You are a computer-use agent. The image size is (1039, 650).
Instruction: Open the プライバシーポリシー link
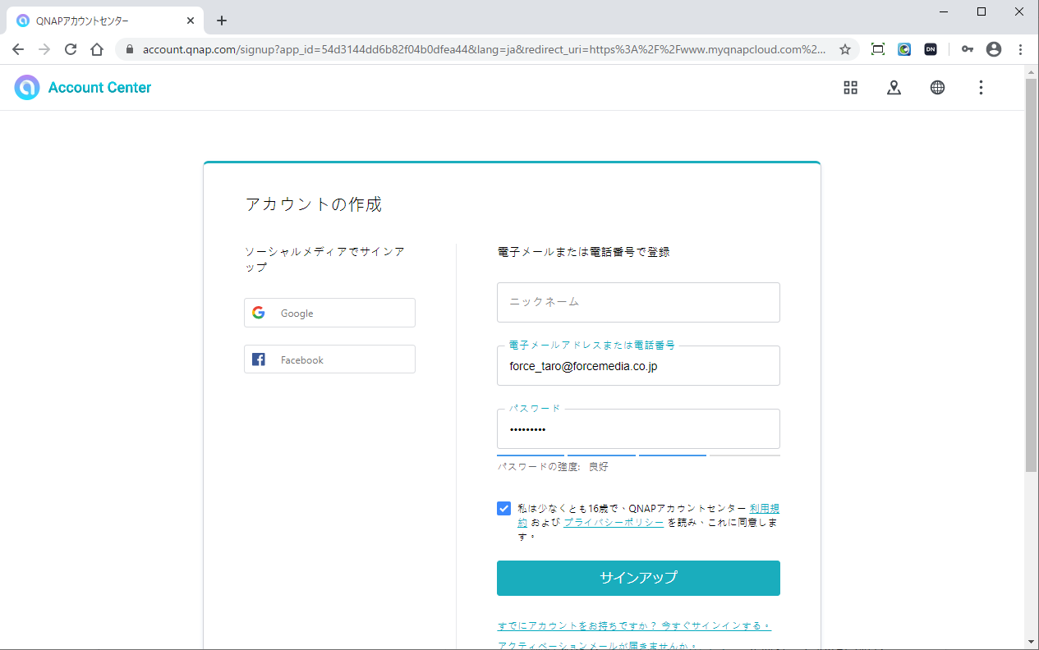pos(614,523)
